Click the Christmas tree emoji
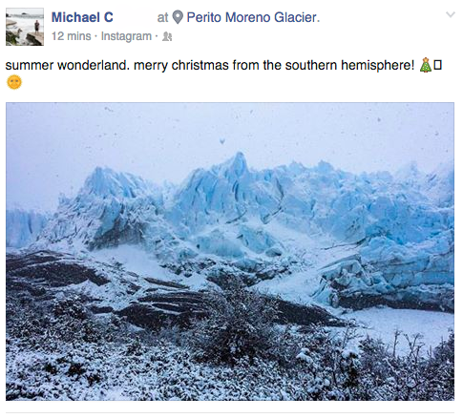 426,65
